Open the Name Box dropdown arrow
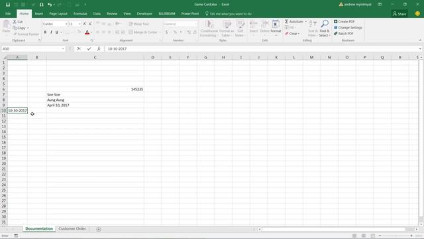Image resolution: width=424 pixels, height=239 pixels. point(63,48)
